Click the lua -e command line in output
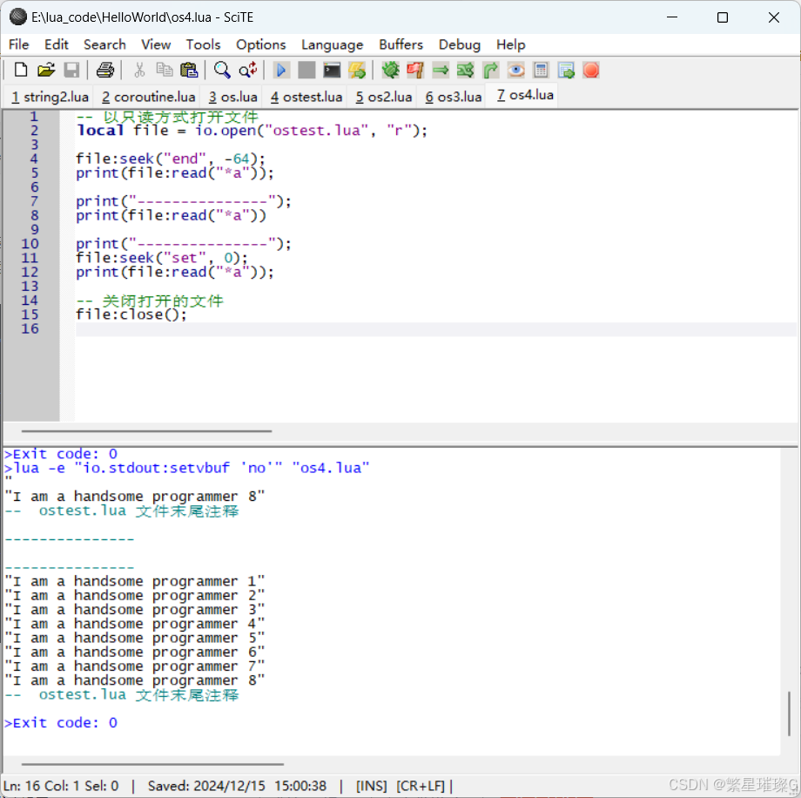801x798 pixels. click(186, 468)
